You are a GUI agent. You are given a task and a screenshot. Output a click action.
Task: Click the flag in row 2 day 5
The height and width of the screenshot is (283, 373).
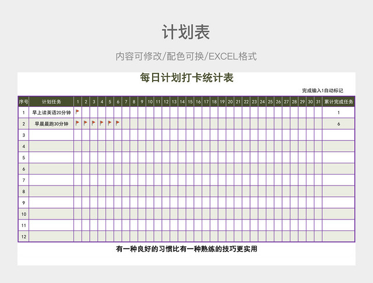(x=110, y=123)
